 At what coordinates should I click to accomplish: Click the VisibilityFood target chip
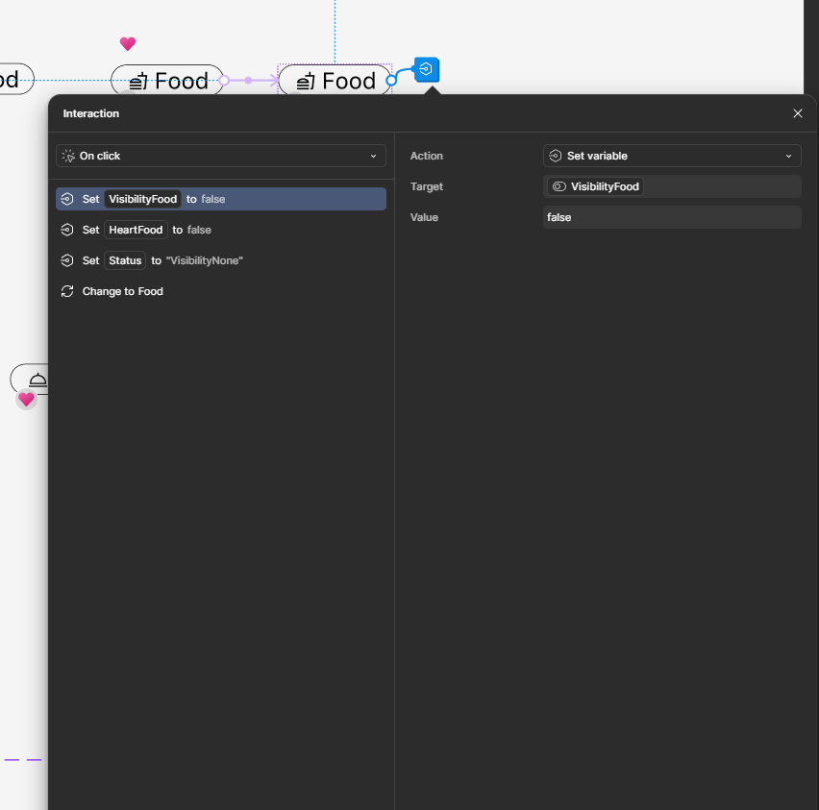(x=595, y=186)
